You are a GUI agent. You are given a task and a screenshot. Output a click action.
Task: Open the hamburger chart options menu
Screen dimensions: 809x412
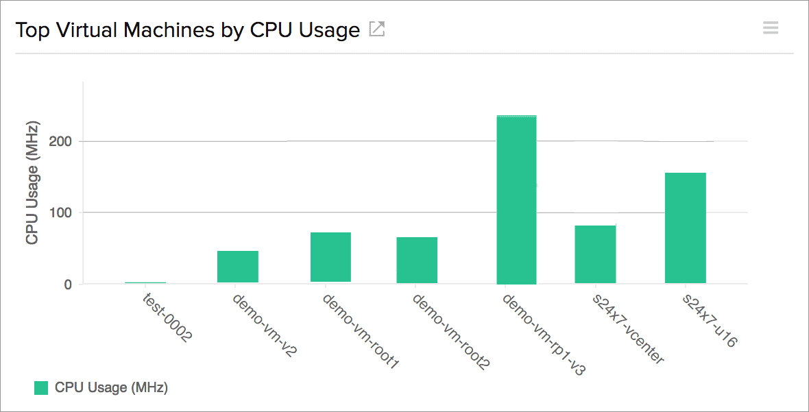(x=771, y=28)
